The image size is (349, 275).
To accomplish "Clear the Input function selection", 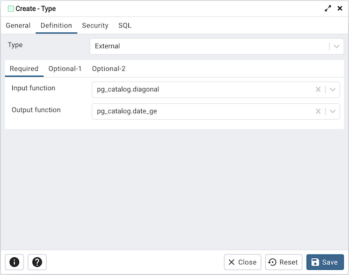I will (318, 90).
